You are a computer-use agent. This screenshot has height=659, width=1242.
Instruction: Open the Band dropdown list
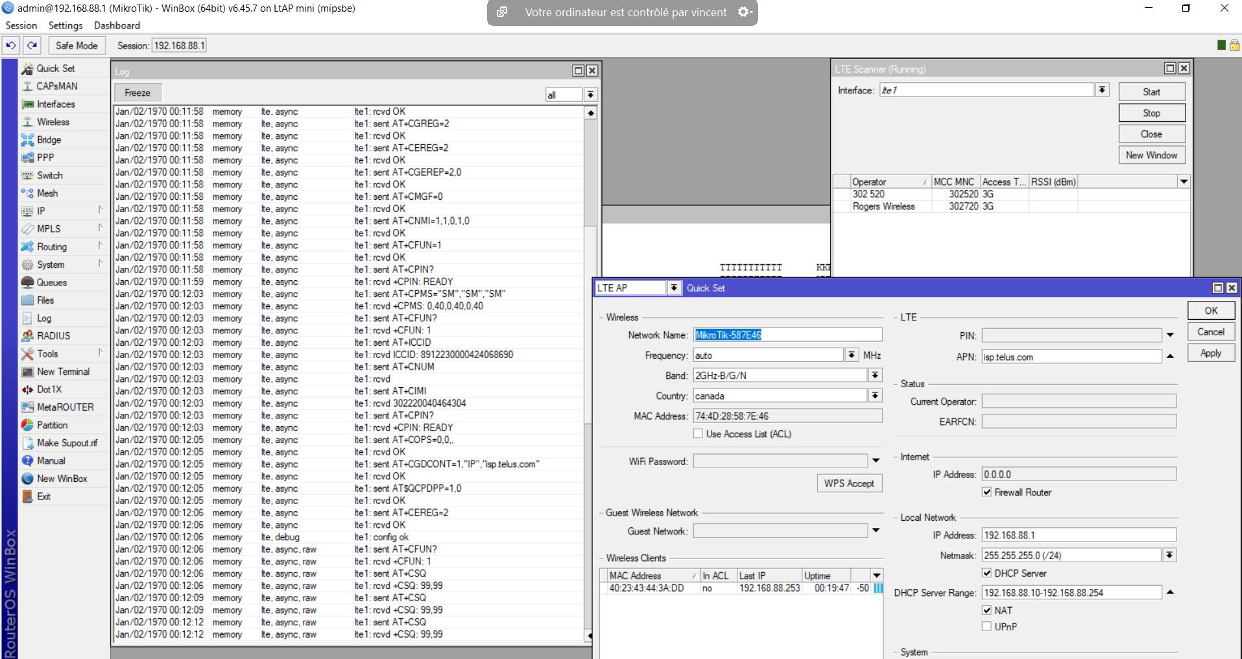coord(875,376)
